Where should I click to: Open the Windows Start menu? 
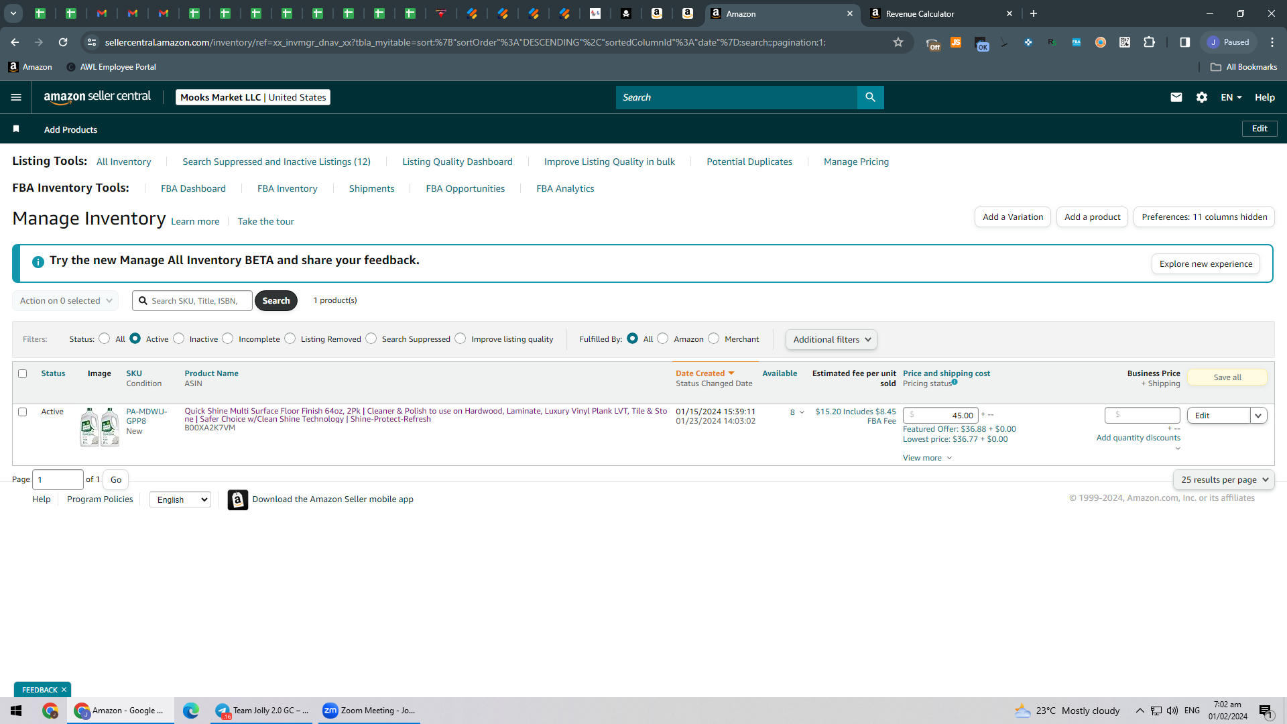16,711
